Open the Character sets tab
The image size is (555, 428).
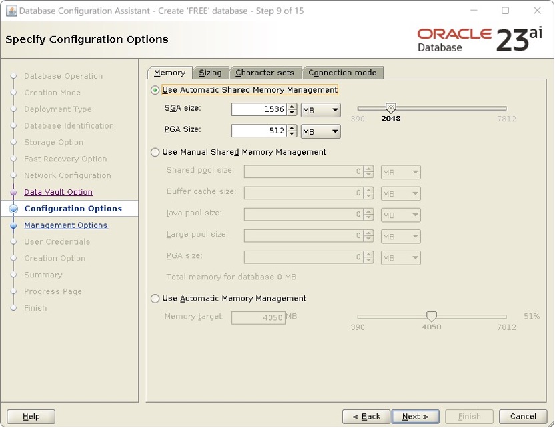[x=265, y=73]
